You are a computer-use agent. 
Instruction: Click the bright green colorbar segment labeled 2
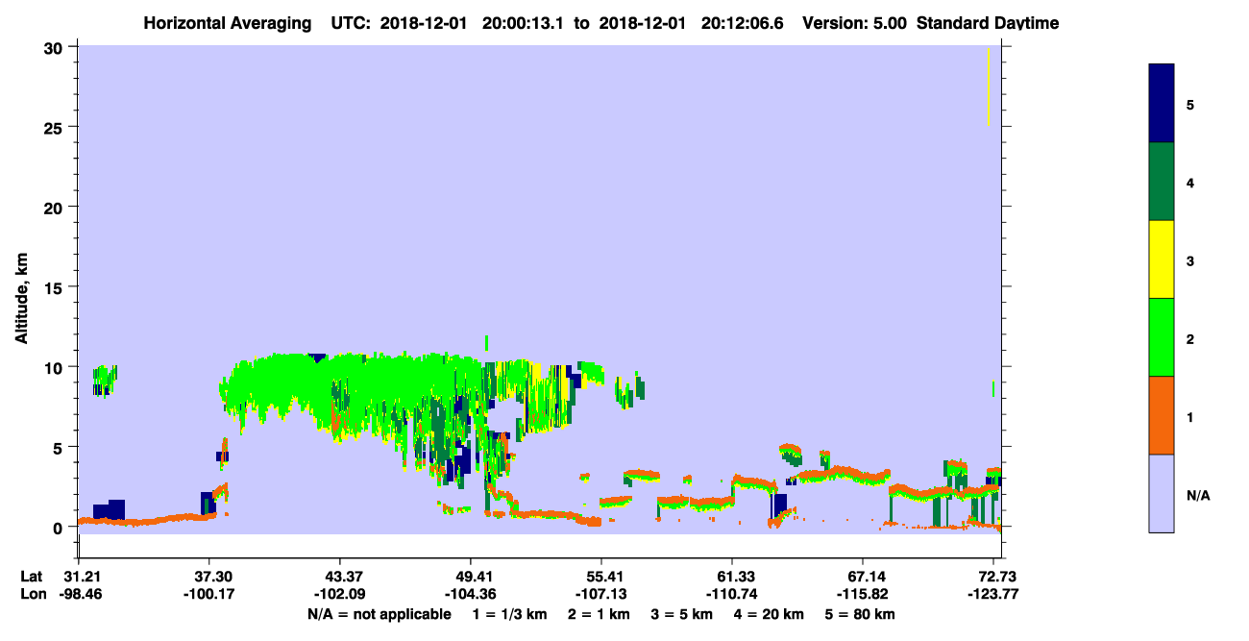tap(1162, 337)
